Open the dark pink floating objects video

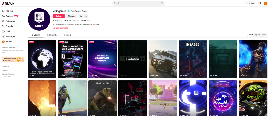tap(133, 98)
